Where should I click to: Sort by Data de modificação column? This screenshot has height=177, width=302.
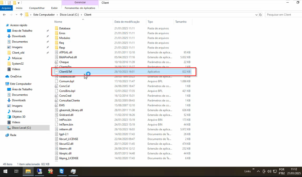pos(127,22)
